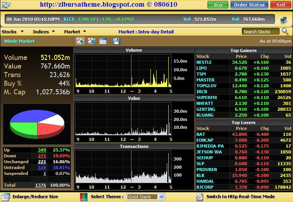Switch to the table grid view icon
Image resolution: width=293 pixels, height=202 pixels.
pos(103,41)
